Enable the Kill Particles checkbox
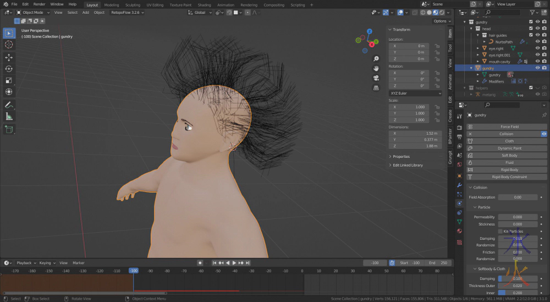This screenshot has width=550, height=302. click(501, 231)
